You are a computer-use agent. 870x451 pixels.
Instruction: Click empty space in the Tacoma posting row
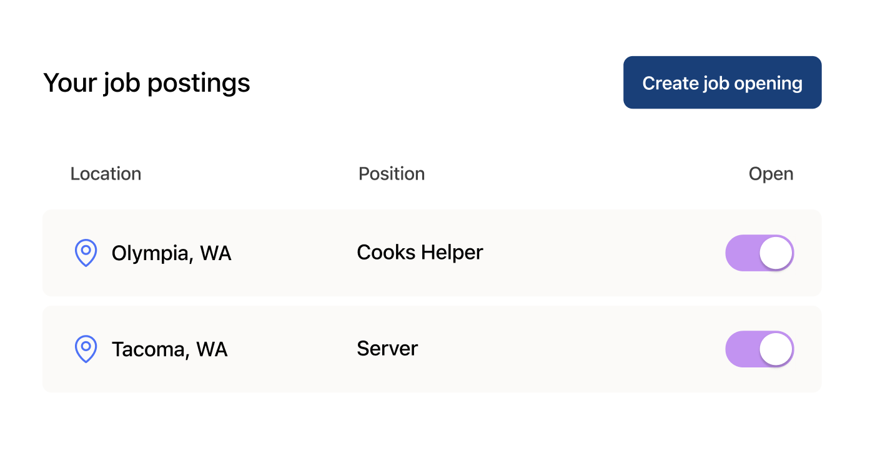593,349
